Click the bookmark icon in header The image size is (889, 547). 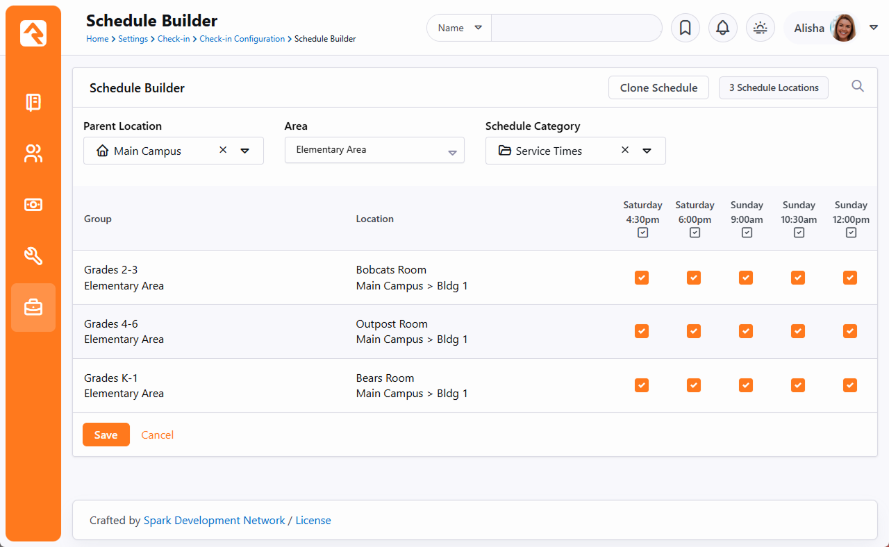[685, 28]
